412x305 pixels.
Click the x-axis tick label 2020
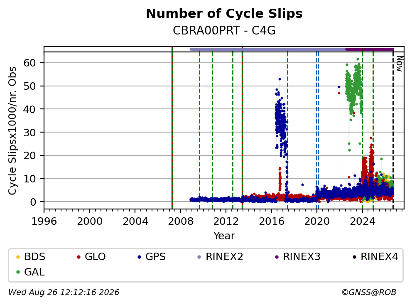tap(317, 221)
